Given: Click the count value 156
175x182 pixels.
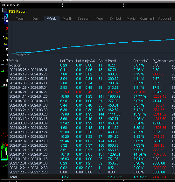Looking at the screenshot, I should tap(101, 145).
